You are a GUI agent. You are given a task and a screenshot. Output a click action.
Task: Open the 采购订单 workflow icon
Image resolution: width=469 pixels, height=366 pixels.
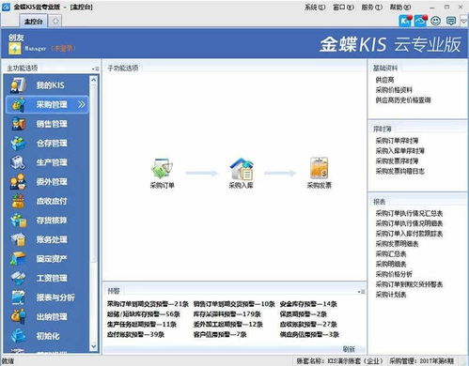162,173
